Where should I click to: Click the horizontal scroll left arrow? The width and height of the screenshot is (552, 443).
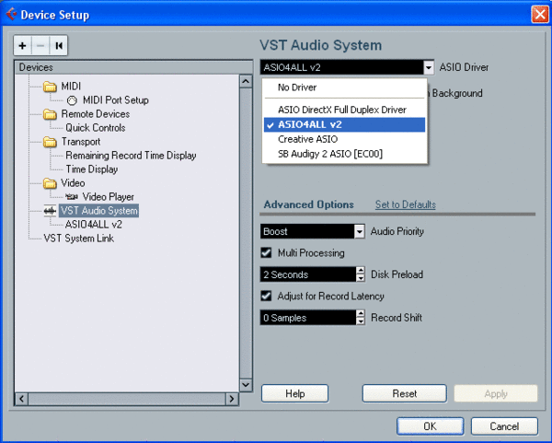click(21, 399)
